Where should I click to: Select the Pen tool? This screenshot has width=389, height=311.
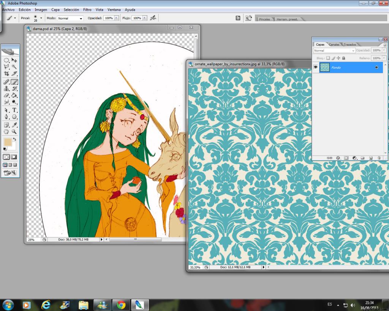(6, 117)
